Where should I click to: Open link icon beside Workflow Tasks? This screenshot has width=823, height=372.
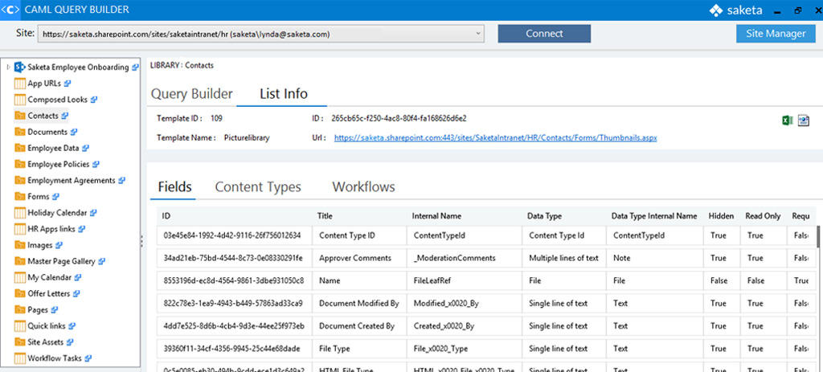click(x=88, y=358)
